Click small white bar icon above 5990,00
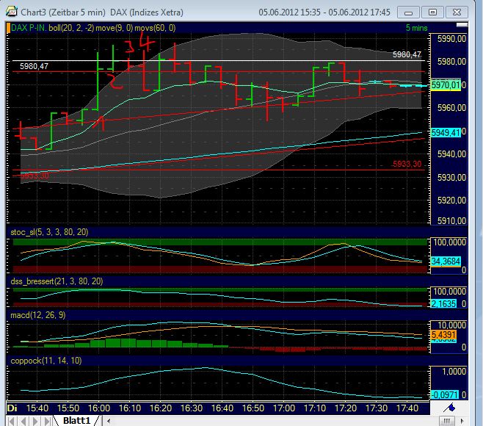483x426 pixels. (x=462, y=25)
